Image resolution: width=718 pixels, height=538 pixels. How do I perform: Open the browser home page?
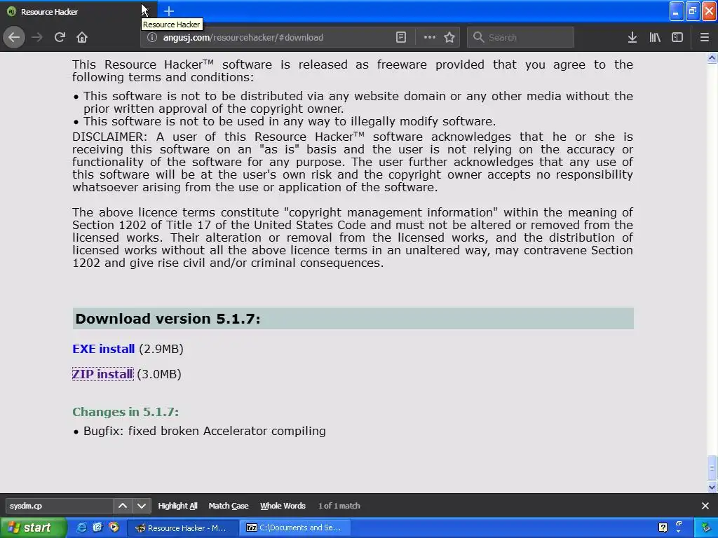pos(82,37)
